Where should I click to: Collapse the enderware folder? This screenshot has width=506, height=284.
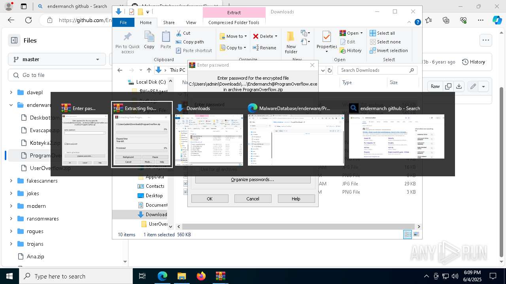pos(11,105)
